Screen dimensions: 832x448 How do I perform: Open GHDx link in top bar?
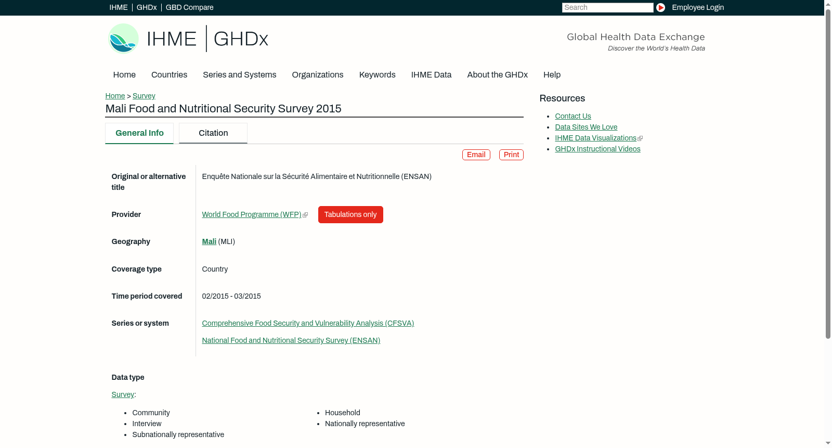(147, 7)
